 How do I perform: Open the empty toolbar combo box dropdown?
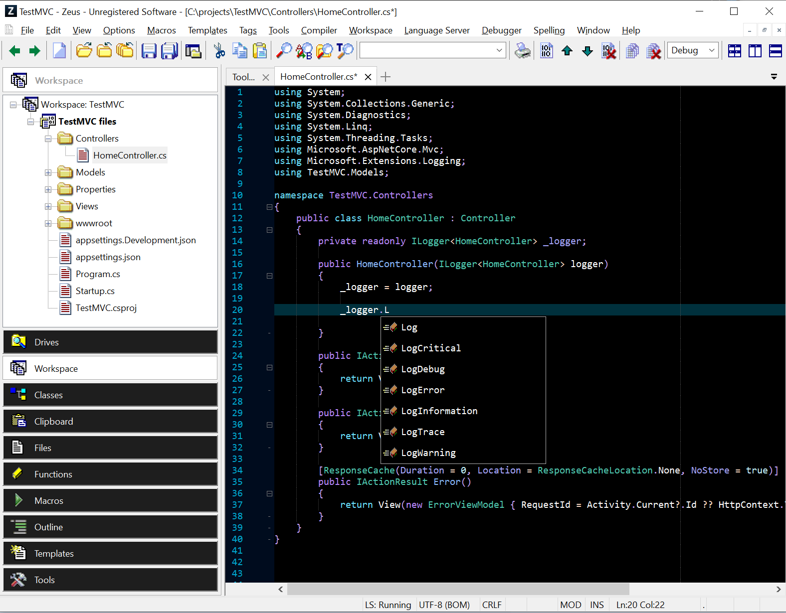[499, 50]
